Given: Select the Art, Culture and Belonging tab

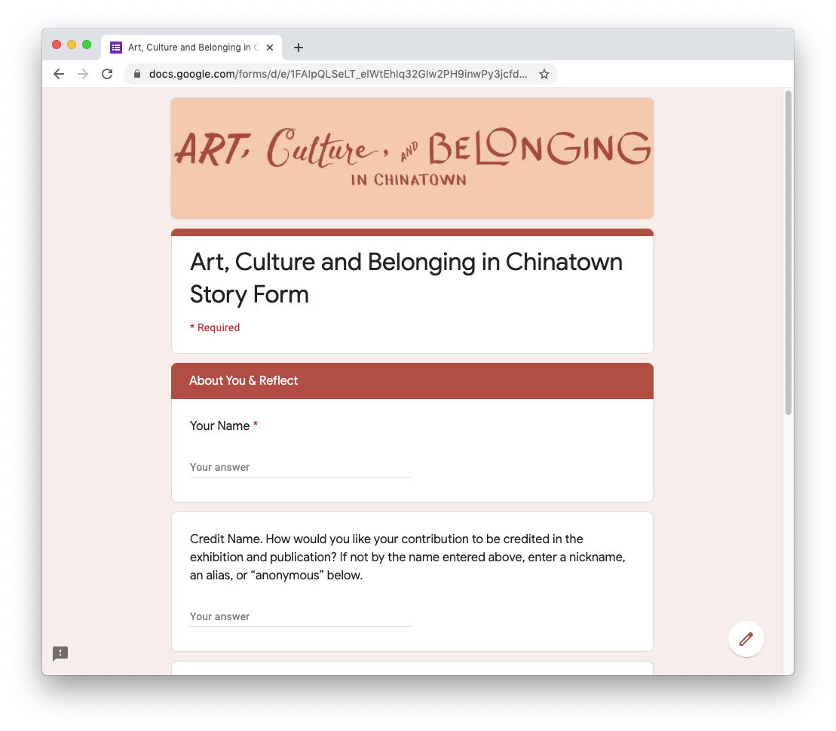Looking at the screenshot, I should (191, 48).
